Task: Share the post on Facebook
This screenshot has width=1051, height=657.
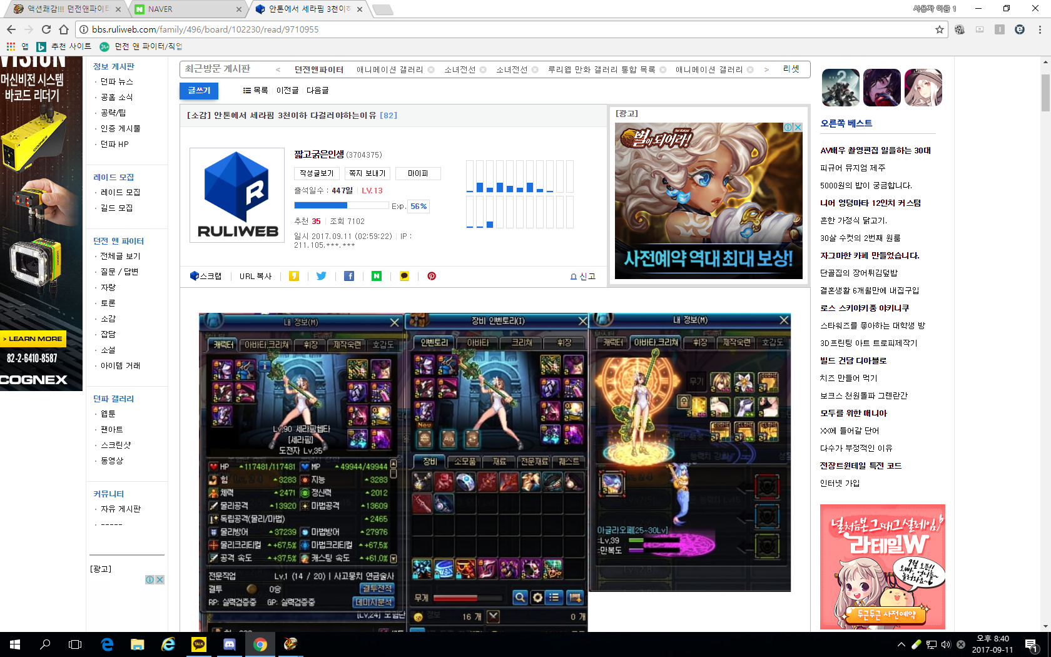Action: pos(349,276)
